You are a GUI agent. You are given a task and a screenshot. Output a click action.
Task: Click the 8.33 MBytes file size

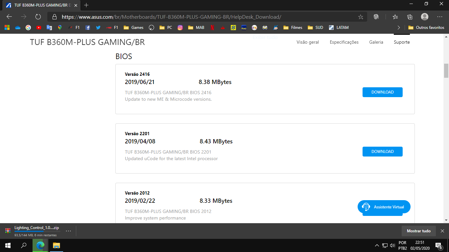click(x=216, y=201)
